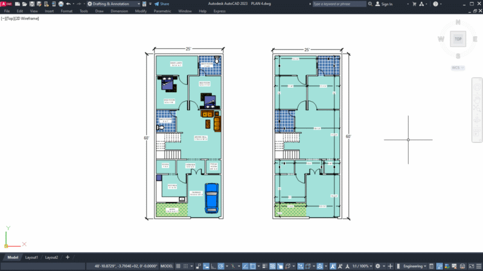Screen dimensions: 483x271
Task: Click the Save icon in quick access toolbar
Action: coord(32,4)
